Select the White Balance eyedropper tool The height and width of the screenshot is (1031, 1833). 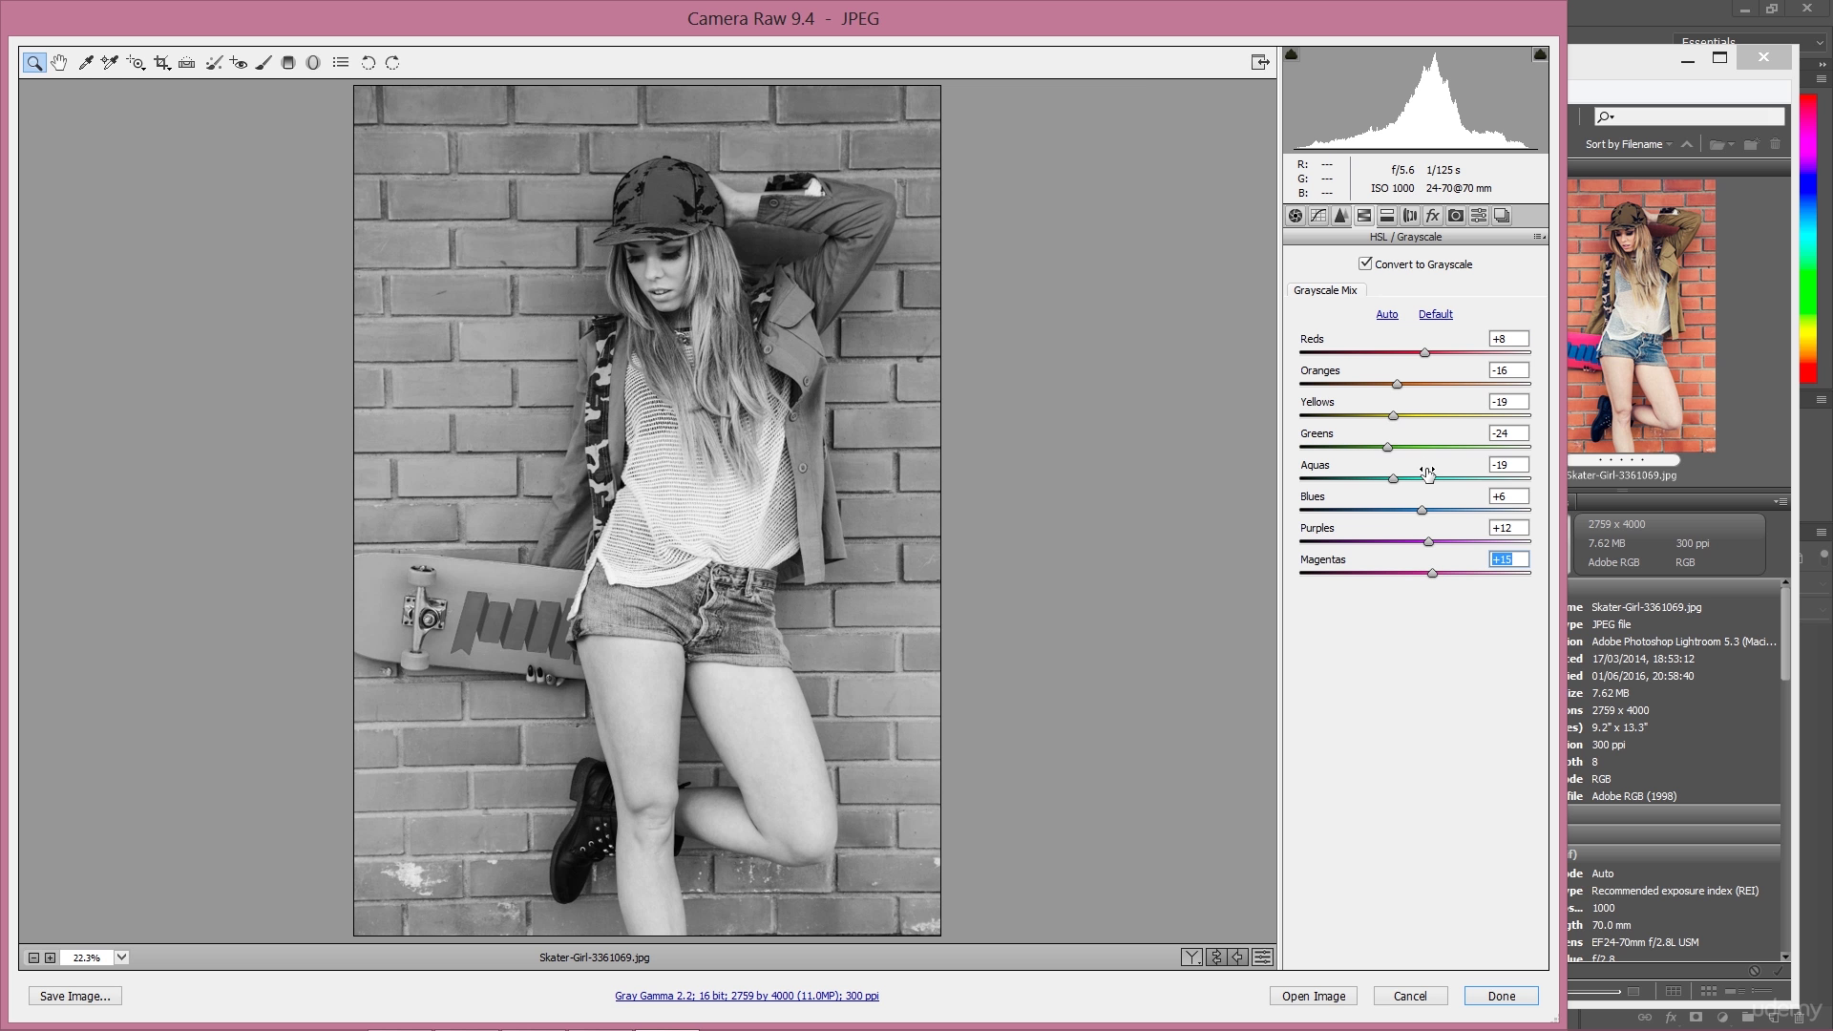(x=85, y=63)
